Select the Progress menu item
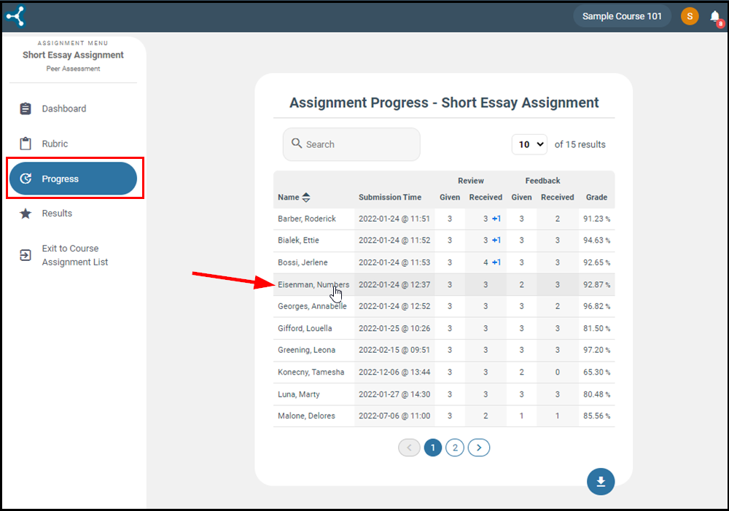Screen dimensions: 729x511 (72, 179)
